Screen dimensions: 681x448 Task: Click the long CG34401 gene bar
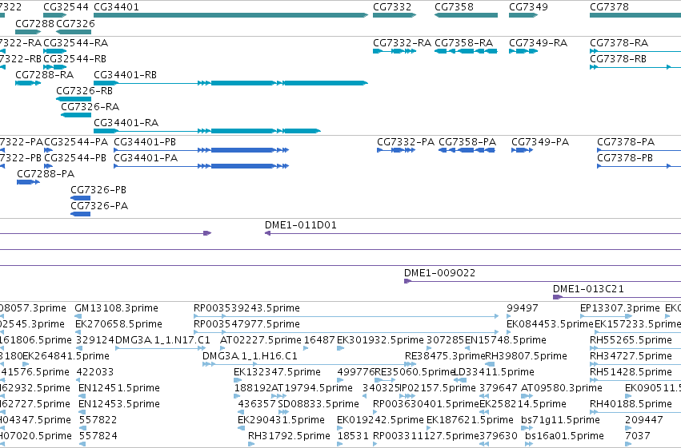pos(231,15)
